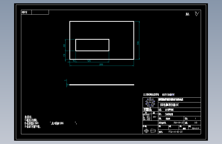Viewport: 222px width, 144px height.
Task: Click the quantity value 1 in title block
Action: point(195,118)
